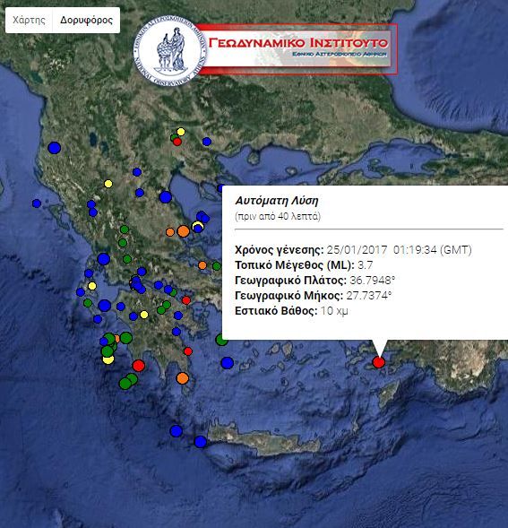Click the 'Εστιακό Βάθος' 10 χμ line

tap(291, 310)
